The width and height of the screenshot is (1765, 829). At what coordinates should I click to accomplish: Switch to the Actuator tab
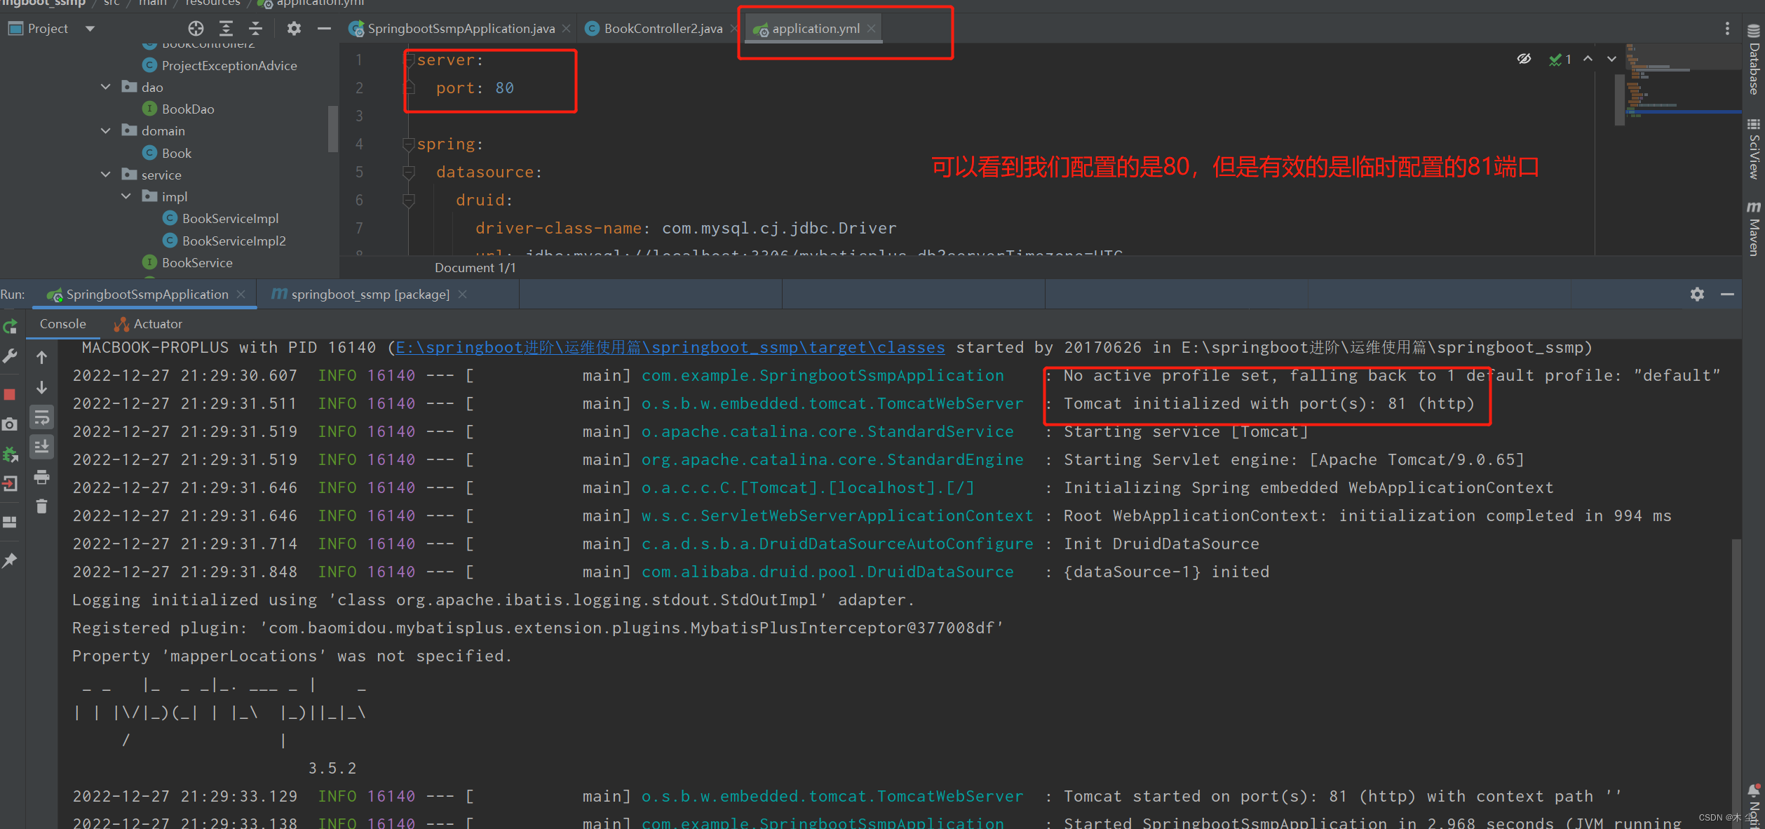[x=157, y=324]
